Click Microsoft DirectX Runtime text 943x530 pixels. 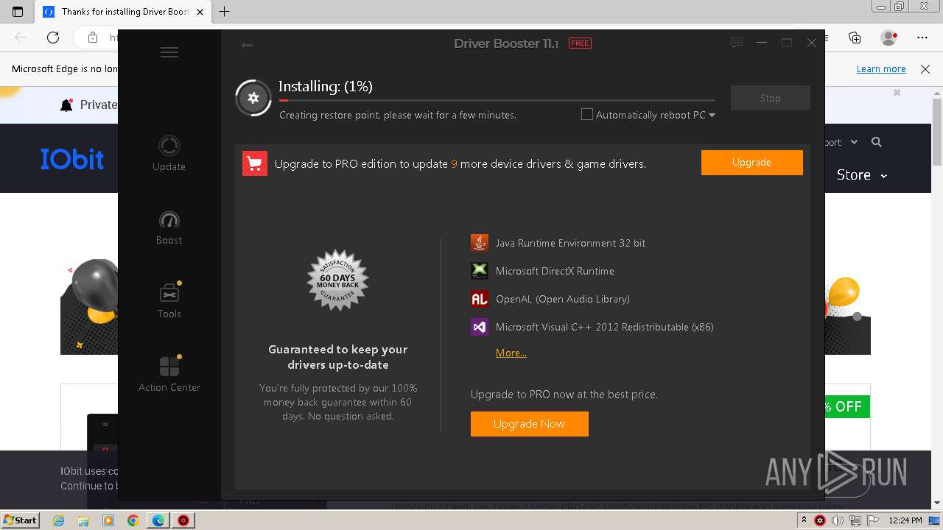[x=555, y=271]
